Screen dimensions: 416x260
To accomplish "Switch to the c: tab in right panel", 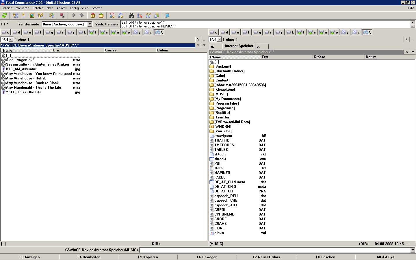I will point(262,47).
